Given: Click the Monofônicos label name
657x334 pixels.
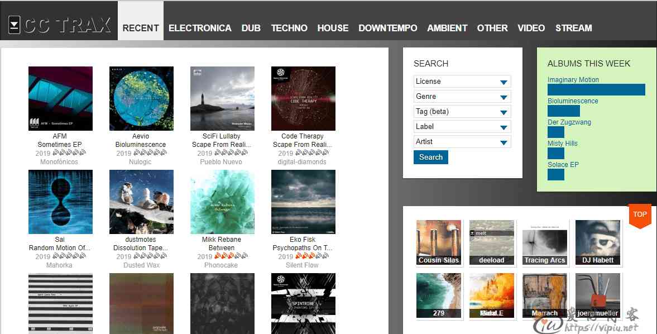Looking at the screenshot, I should pyautogui.click(x=59, y=162).
